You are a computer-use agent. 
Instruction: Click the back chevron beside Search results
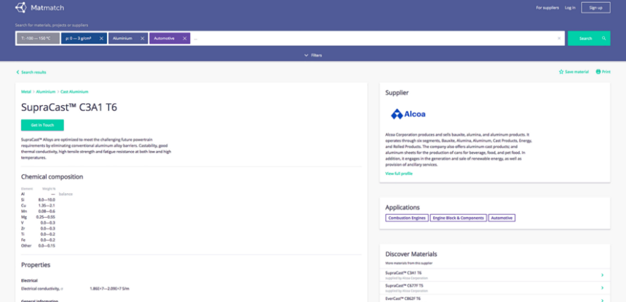click(x=17, y=72)
